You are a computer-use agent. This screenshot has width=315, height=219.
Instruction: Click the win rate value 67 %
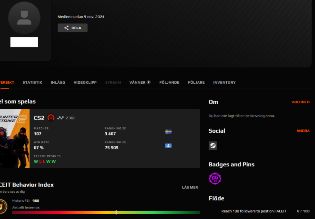[39, 148]
